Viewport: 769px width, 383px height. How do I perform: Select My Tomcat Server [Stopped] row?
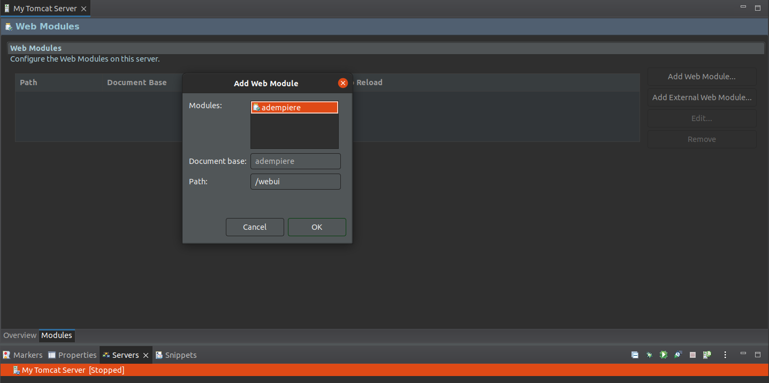click(x=384, y=370)
